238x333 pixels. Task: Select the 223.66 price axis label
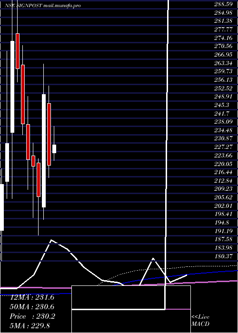tap(223, 155)
